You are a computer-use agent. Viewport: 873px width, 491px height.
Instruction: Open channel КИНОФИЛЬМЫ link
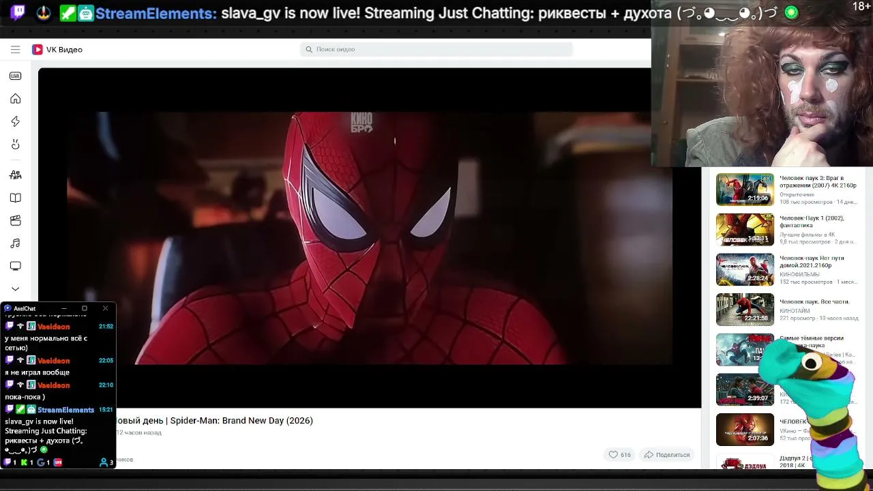799,274
